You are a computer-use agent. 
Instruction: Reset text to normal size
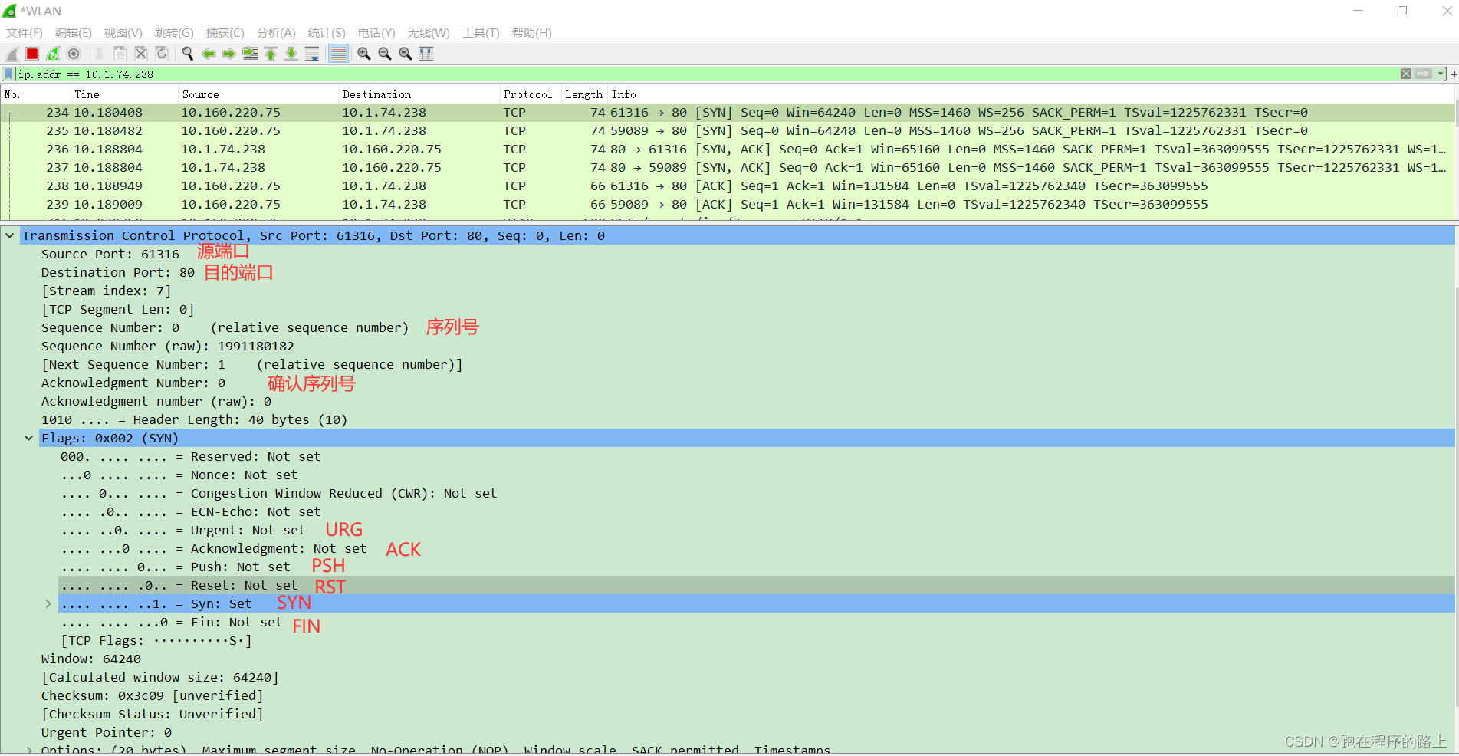pyautogui.click(x=406, y=54)
